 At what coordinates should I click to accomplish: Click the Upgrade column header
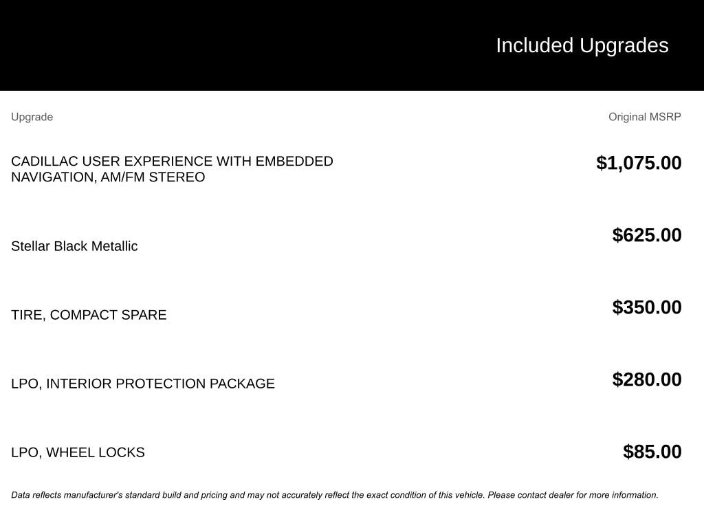pos(32,117)
